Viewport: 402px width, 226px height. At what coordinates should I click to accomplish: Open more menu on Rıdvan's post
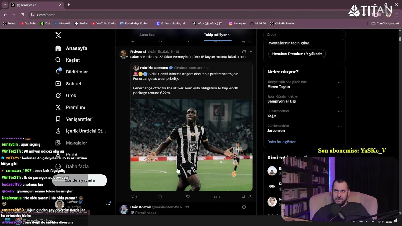coord(250,51)
